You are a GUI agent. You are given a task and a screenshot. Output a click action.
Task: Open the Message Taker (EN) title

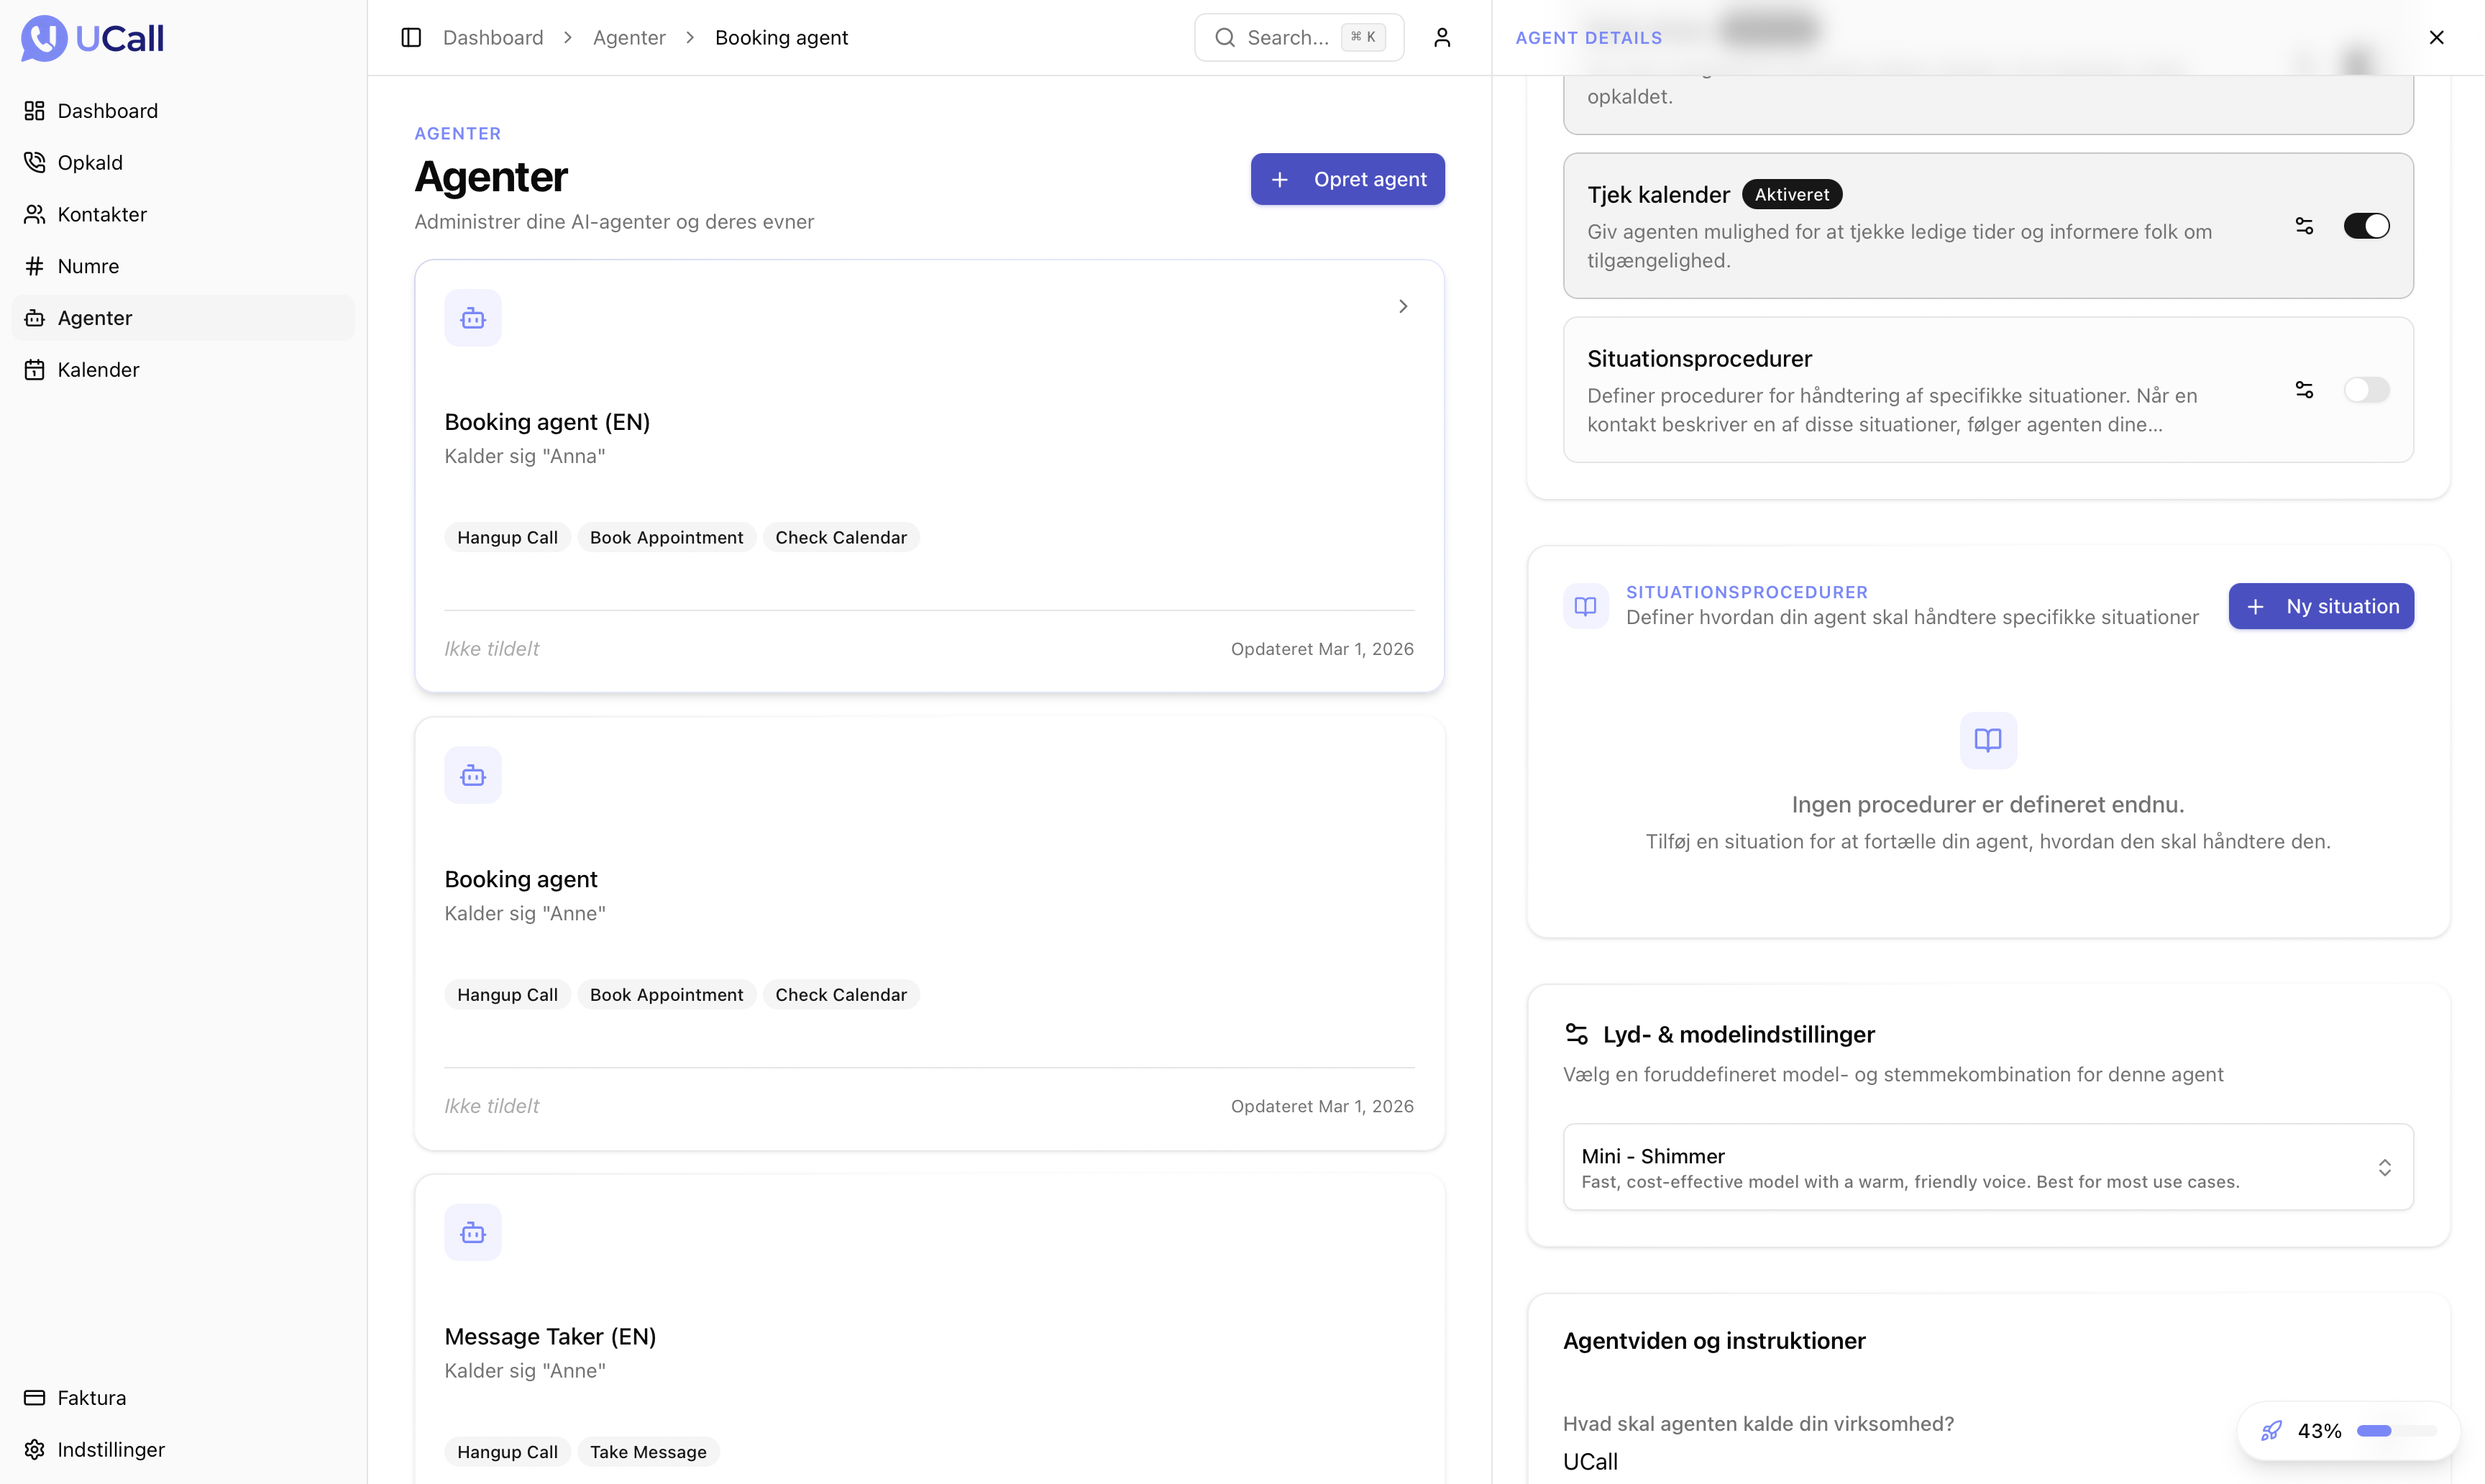pos(550,1336)
